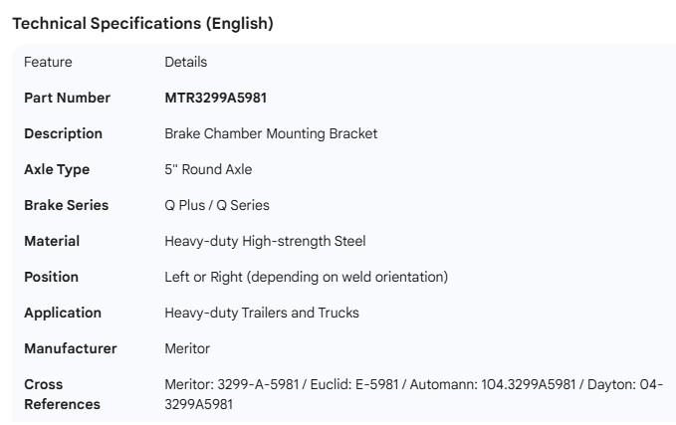Select the Part Number row label
676x425 pixels.
tap(67, 98)
